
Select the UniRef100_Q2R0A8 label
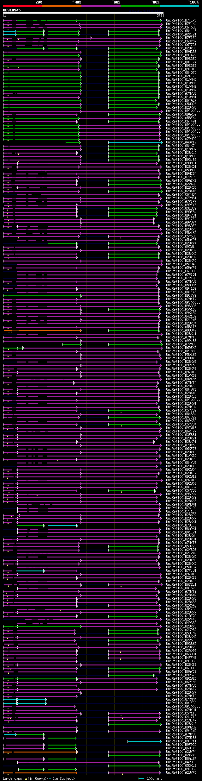(181, 605)
